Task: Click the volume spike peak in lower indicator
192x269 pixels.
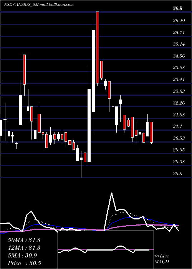Action: 112,193
